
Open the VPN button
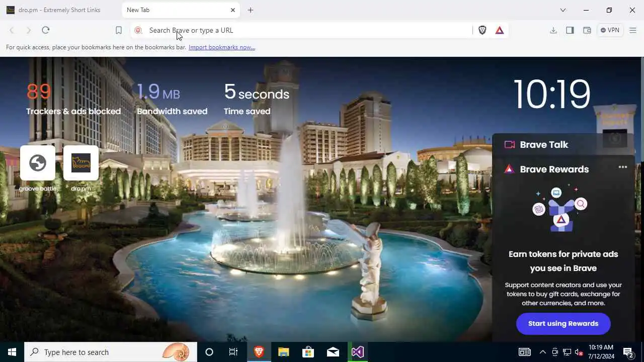click(x=610, y=30)
